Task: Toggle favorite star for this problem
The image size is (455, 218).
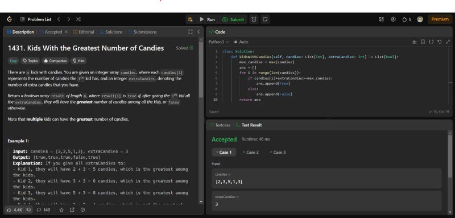Action: 61,209
